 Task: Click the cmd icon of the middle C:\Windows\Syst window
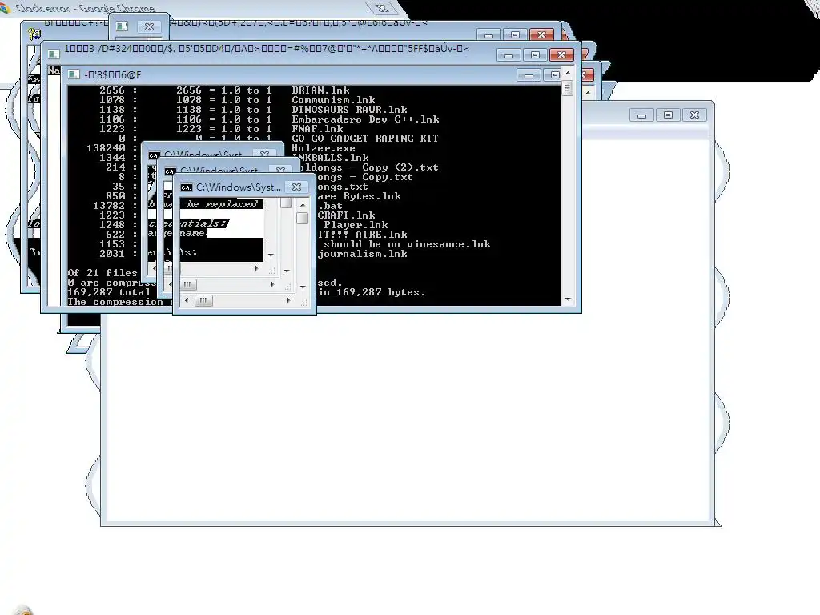pos(170,171)
